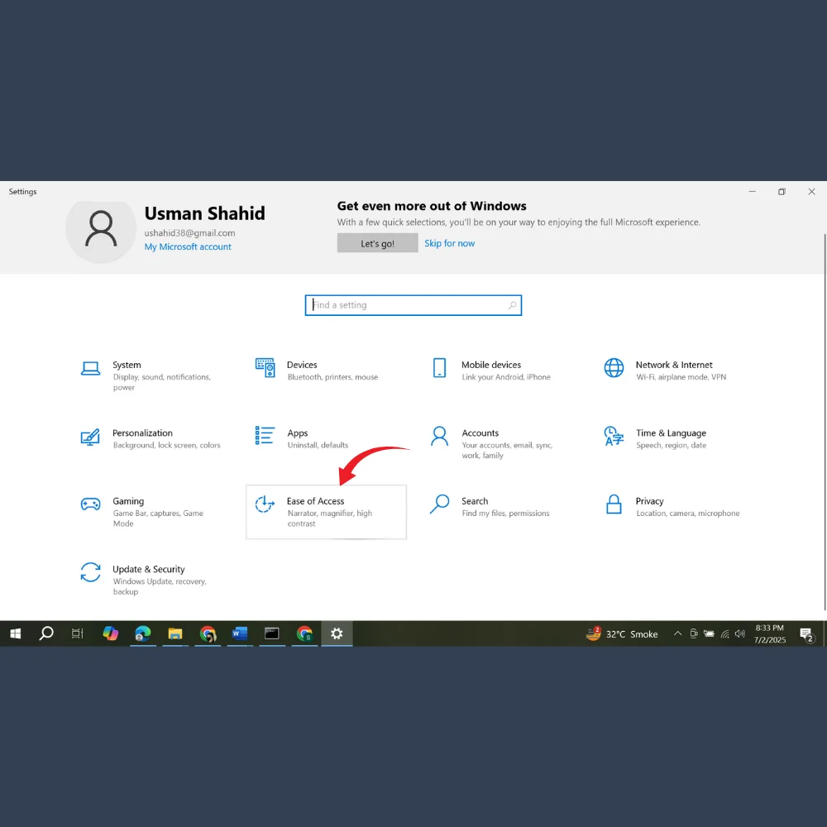Click the Settings gear in taskbar
Viewport: 827px width, 827px height.
click(x=337, y=633)
